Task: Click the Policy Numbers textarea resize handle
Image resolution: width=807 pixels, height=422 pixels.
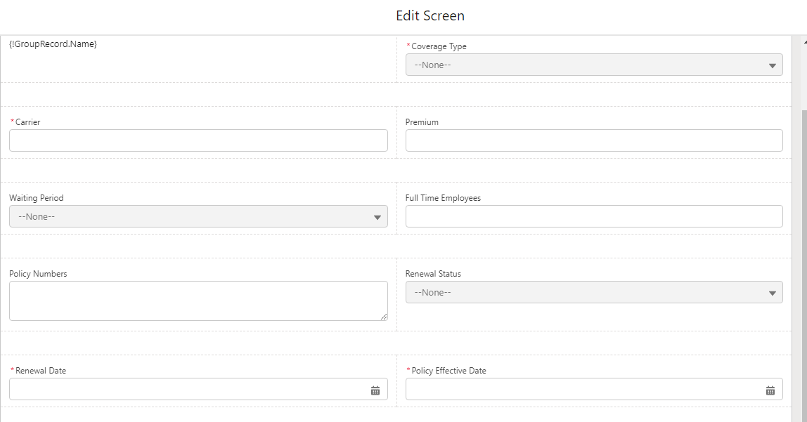Action: [384, 317]
